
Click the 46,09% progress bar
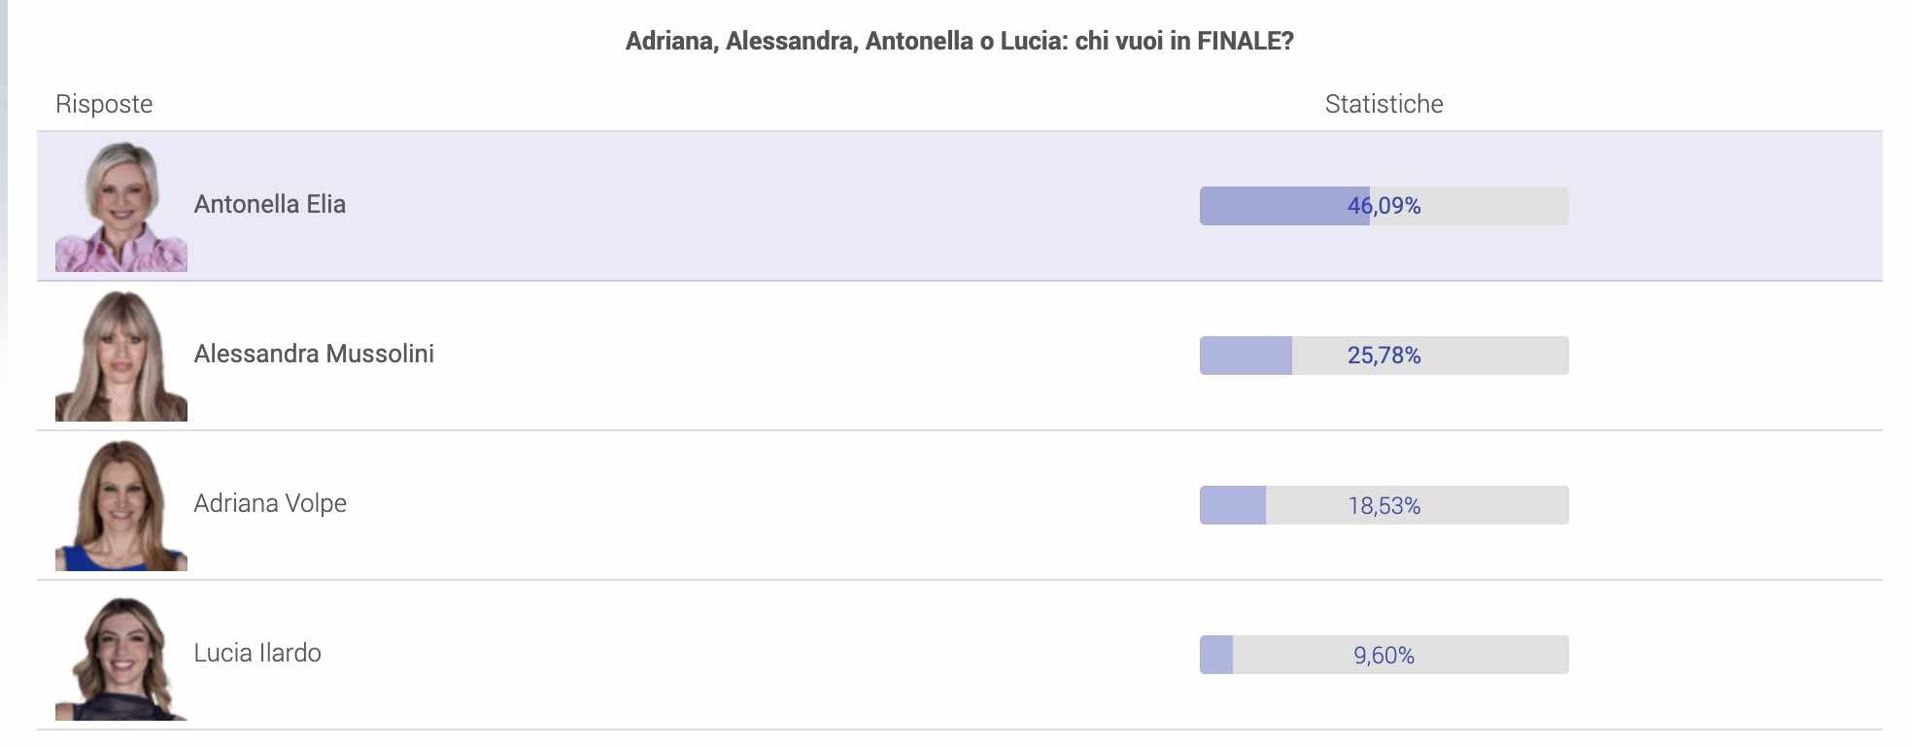(x=1383, y=206)
